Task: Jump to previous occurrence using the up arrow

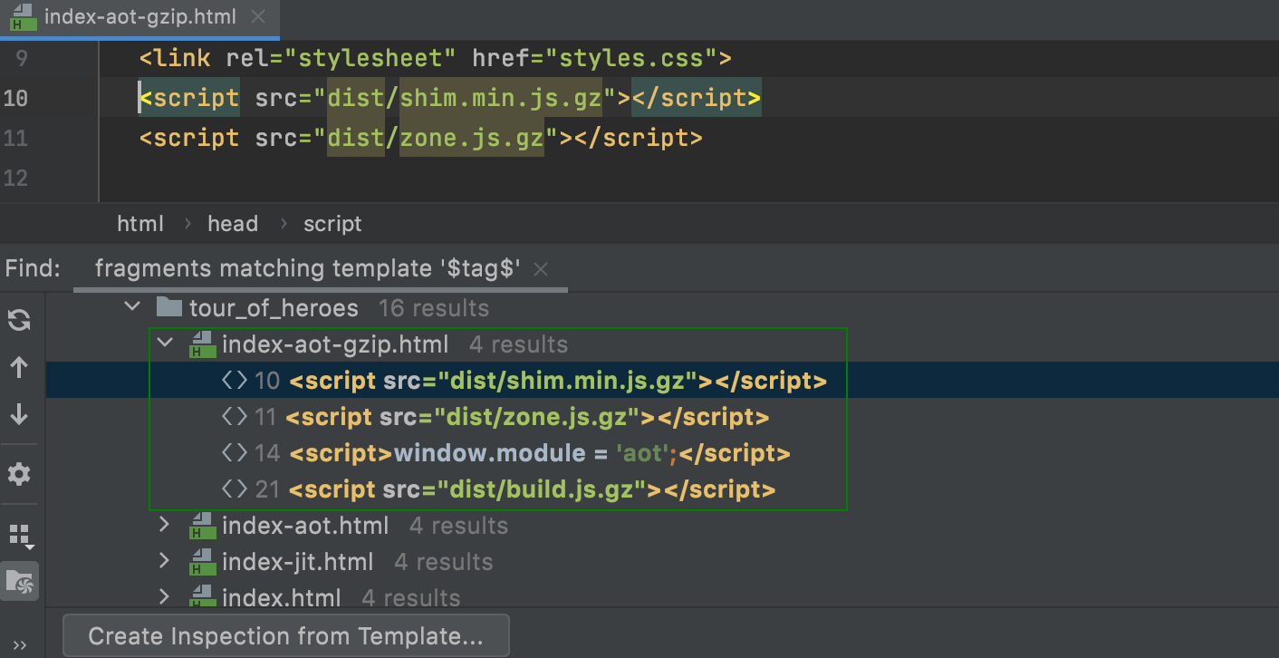Action: click(19, 367)
